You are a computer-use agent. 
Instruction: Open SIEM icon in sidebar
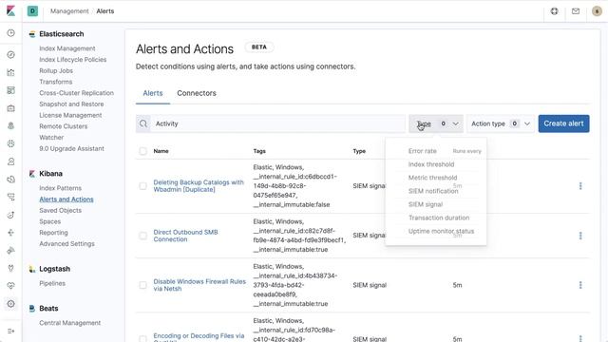pyautogui.click(x=10, y=233)
